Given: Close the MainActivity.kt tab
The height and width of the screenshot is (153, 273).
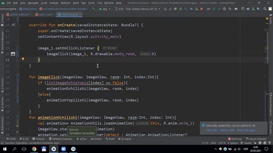Looking at the screenshot, I should pyautogui.click(x=80, y=14).
